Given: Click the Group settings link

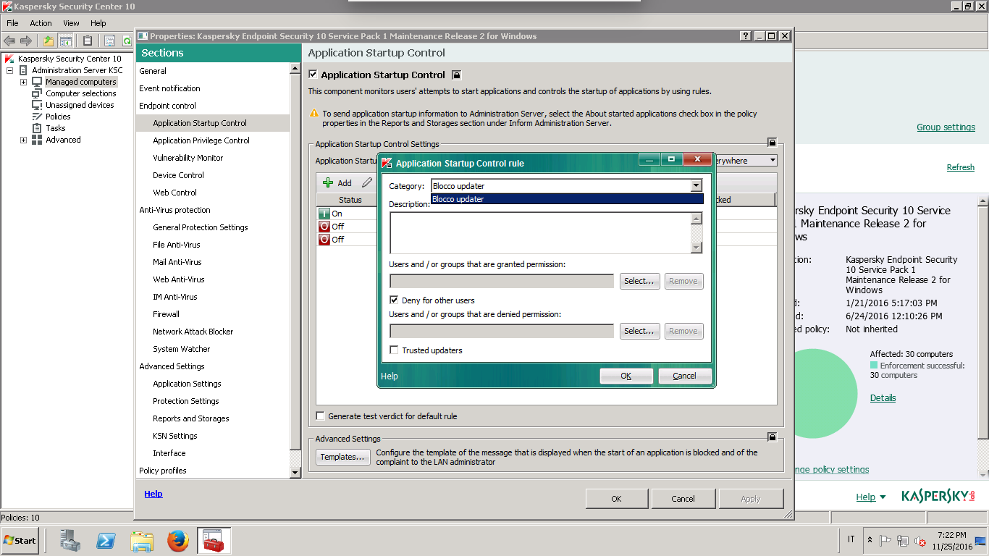Looking at the screenshot, I should tap(946, 127).
